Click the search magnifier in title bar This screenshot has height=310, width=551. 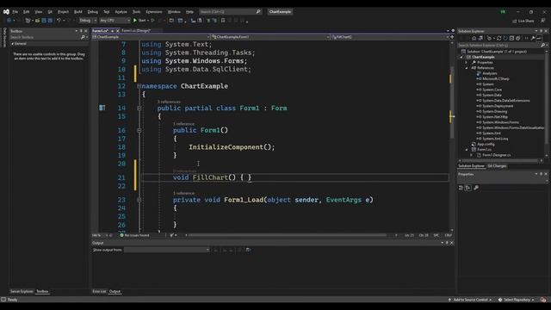click(x=258, y=11)
